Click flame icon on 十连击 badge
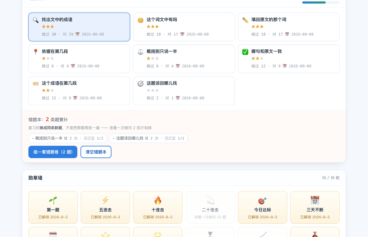Image resolution: width=368 pixels, height=237 pixels. pyautogui.click(x=158, y=200)
